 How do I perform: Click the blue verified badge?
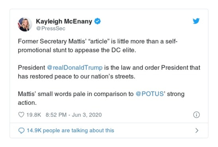point(97,21)
